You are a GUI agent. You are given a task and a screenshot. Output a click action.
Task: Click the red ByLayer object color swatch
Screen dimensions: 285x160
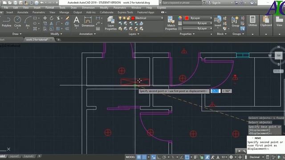click(187, 18)
